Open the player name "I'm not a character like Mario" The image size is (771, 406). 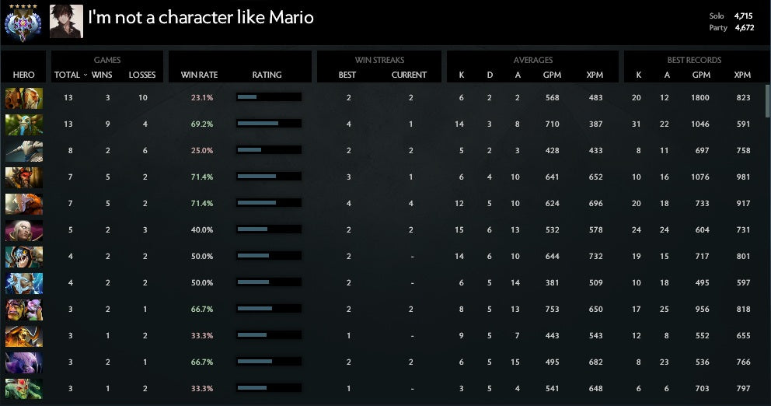pyautogui.click(x=201, y=17)
